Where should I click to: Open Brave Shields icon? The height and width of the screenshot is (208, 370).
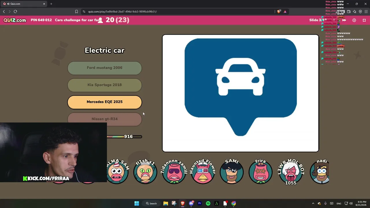click(279, 12)
